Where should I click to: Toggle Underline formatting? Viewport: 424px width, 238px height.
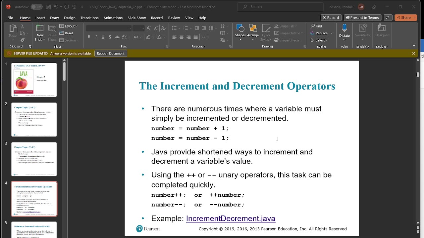pos(103,37)
